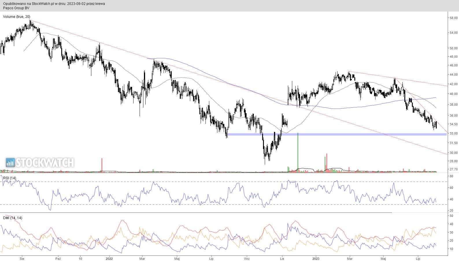
Task: Click the 48,00 price axis label
Action: coord(454,57)
